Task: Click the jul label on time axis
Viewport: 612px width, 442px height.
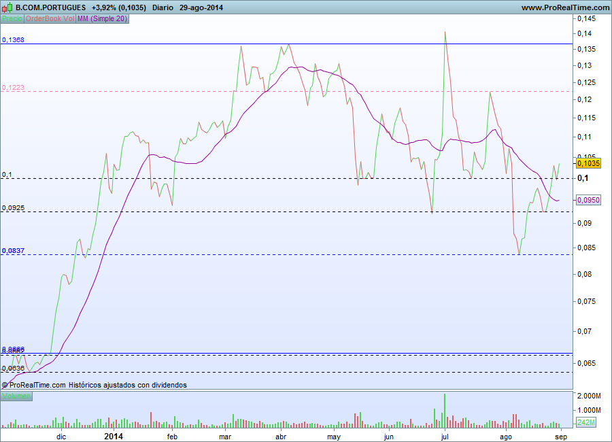Action: click(x=445, y=437)
